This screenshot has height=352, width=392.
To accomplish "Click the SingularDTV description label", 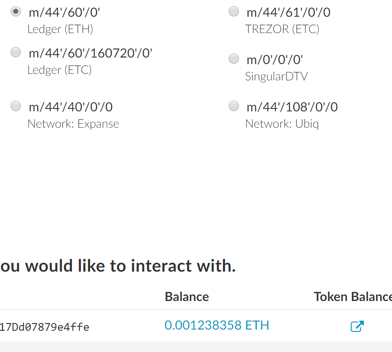I will [276, 76].
